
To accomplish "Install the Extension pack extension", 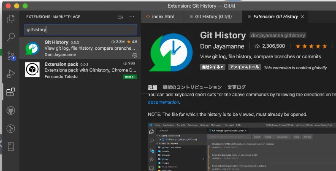I will [x=130, y=77].
